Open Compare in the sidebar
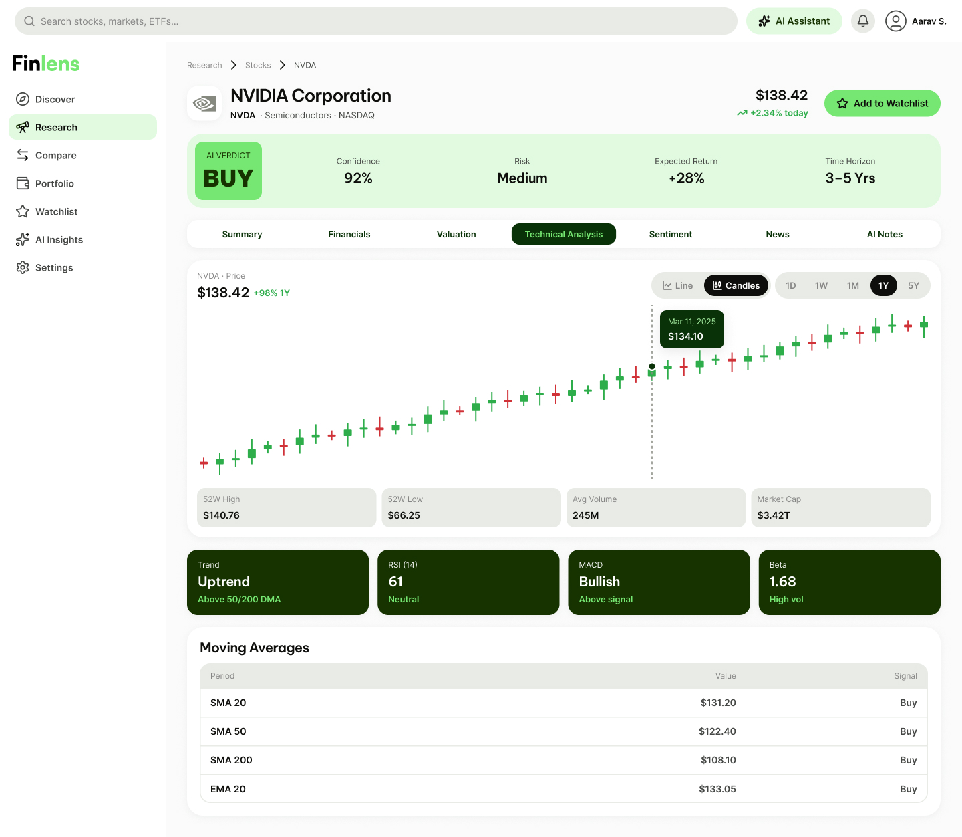This screenshot has height=837, width=962. point(83,155)
